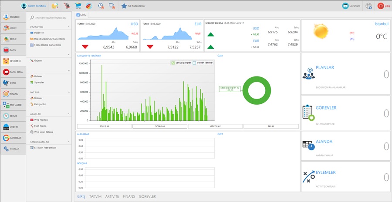Click the keyword search input field
The height and width of the screenshot is (202, 392).
(x=50, y=18)
